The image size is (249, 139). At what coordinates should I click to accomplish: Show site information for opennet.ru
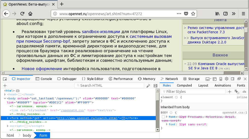click(55, 14)
